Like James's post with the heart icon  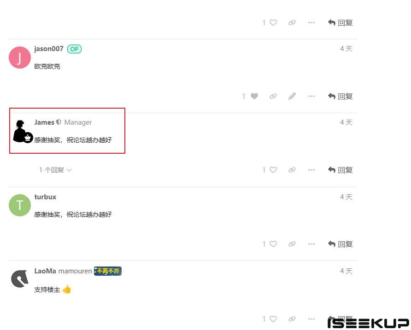[273, 170]
